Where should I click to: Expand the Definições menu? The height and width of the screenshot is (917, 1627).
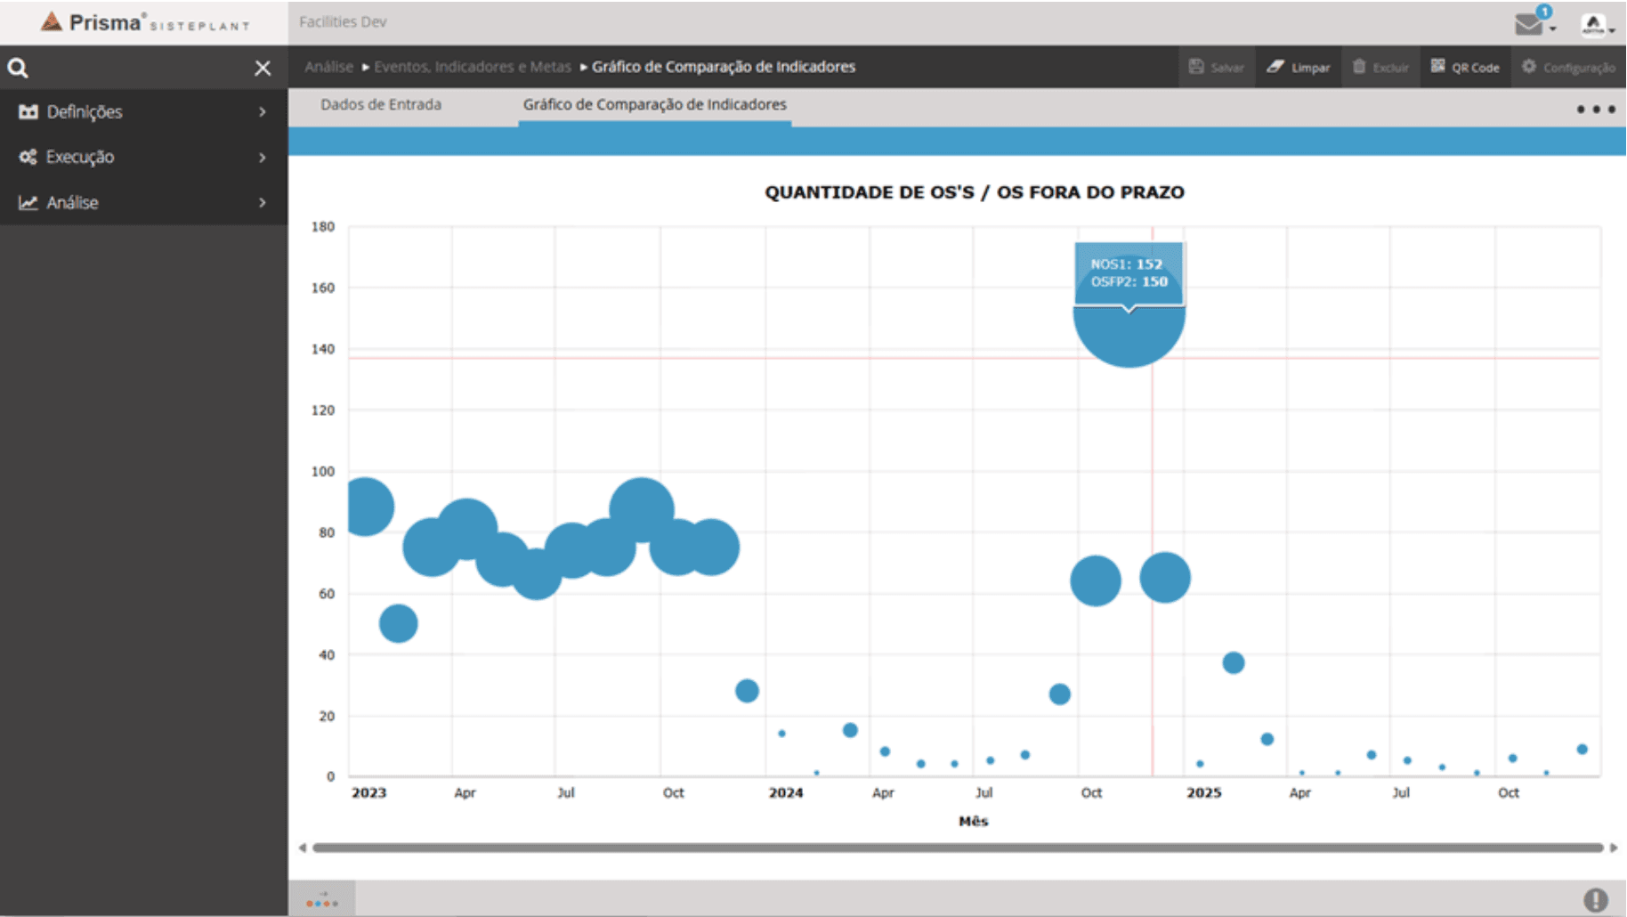click(x=142, y=111)
